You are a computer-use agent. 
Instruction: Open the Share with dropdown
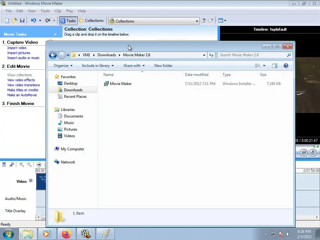pos(134,66)
